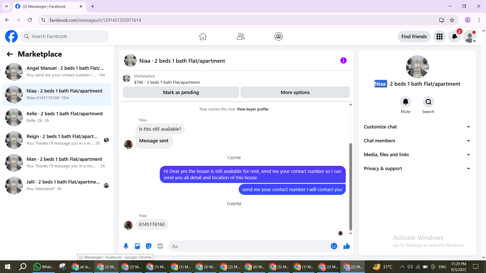Open Angel Manuel conversation

coord(57,72)
